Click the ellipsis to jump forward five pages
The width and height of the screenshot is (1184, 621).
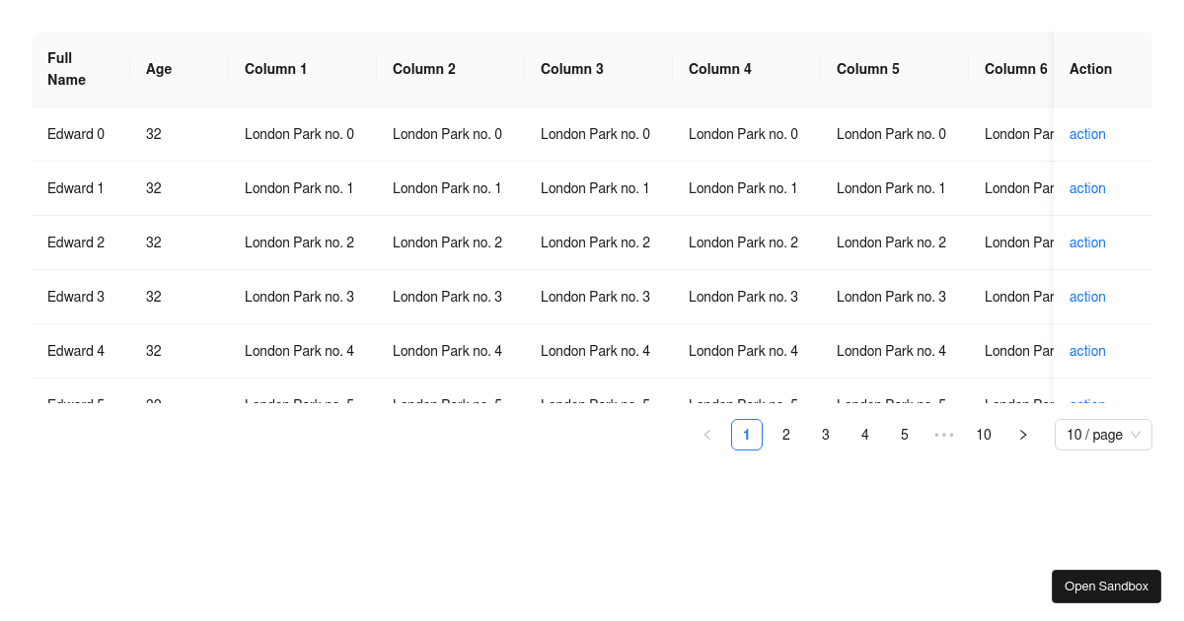943,434
